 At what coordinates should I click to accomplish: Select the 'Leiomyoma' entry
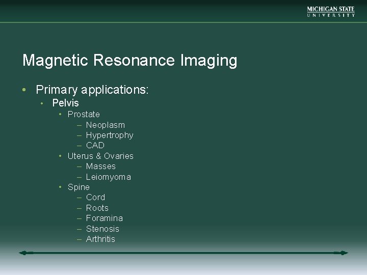(109, 177)
